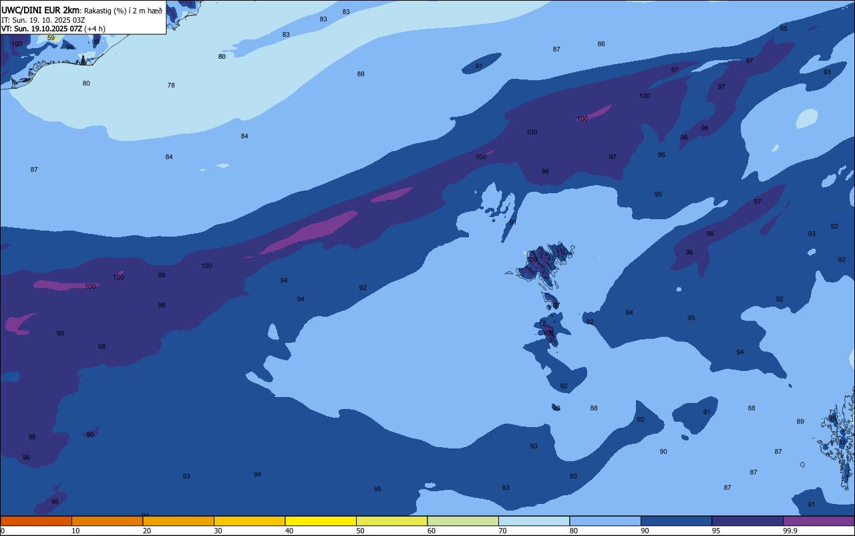Choose the 30–40 golden yellow legend segment
The height and width of the screenshot is (536, 855).
click(249, 521)
